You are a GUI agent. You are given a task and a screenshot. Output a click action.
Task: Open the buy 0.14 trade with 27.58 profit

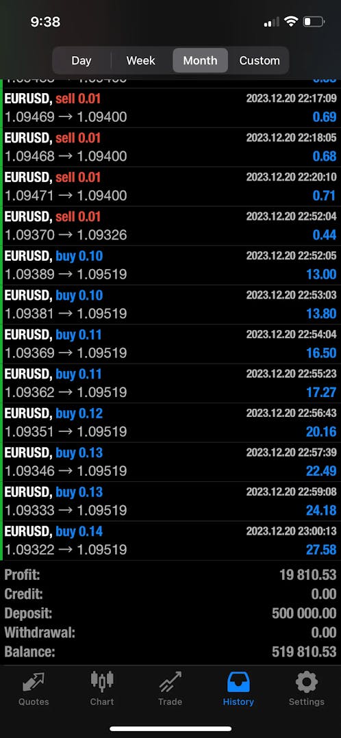[x=170, y=541]
